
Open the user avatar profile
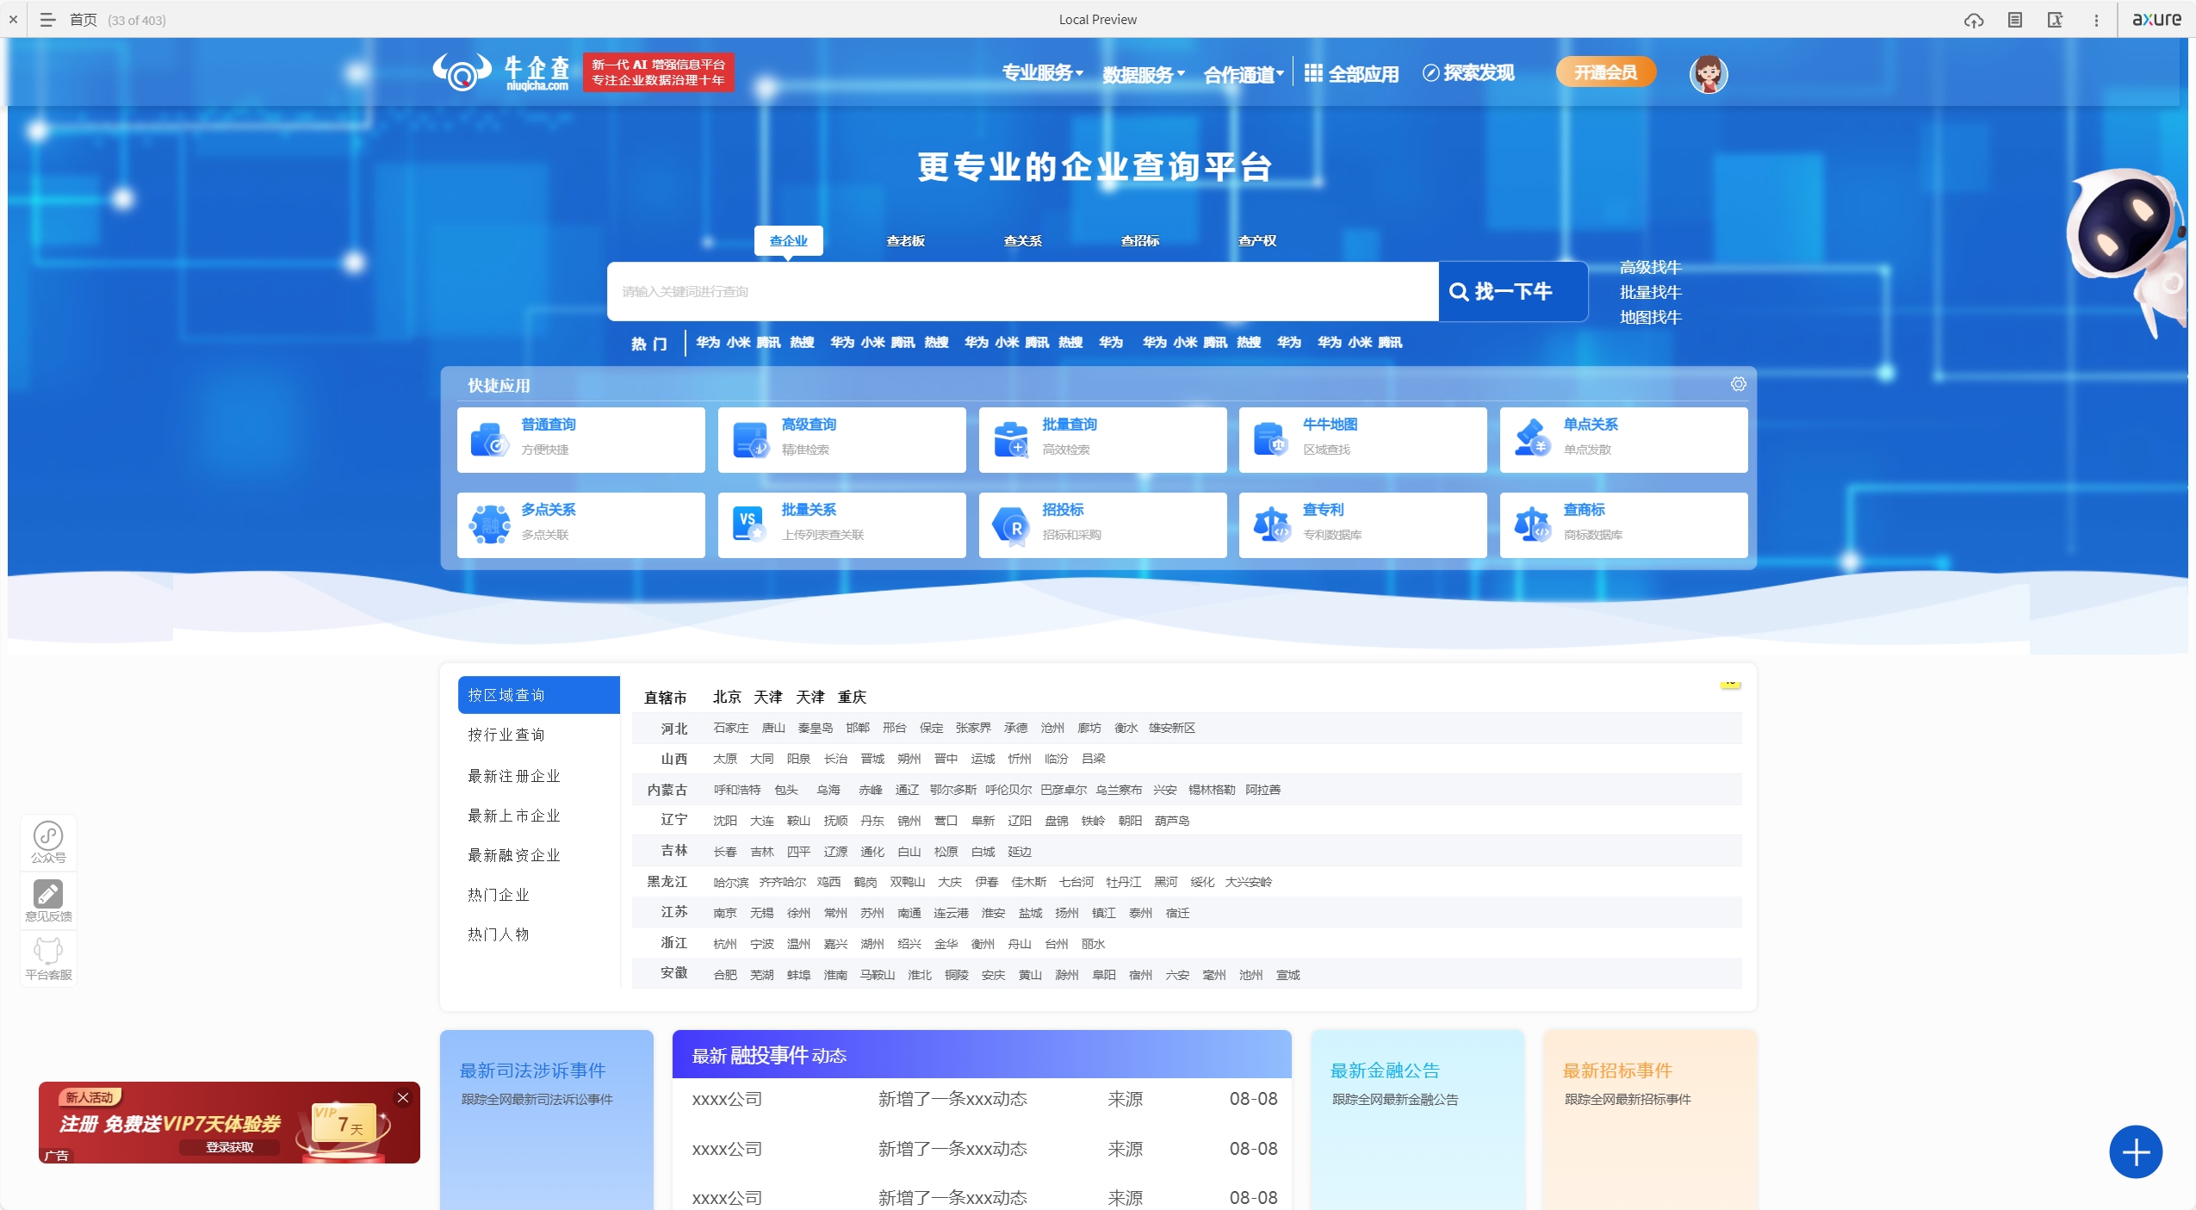pos(1708,74)
